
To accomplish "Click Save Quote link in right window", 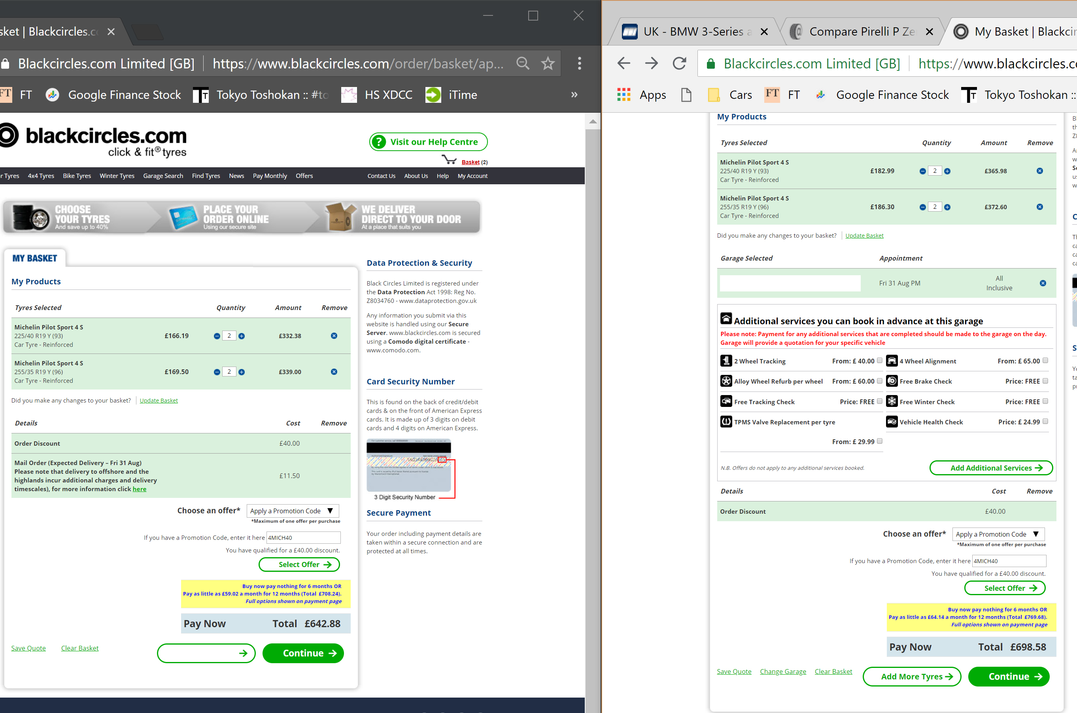I will click(x=734, y=671).
